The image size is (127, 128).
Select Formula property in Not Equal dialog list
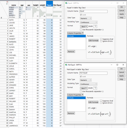coord(76,98)
